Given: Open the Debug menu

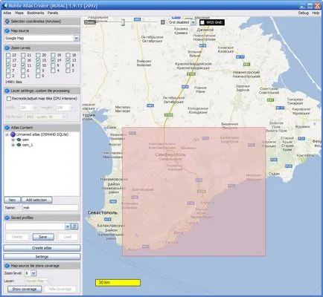Looking at the screenshot, I should point(303,13).
